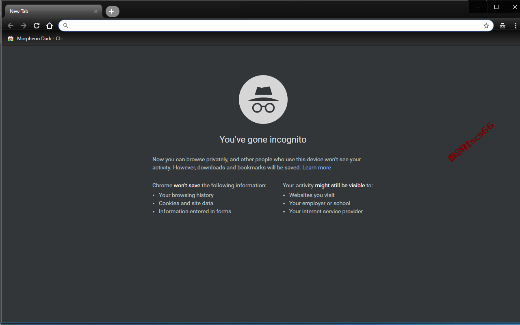This screenshot has height=325, width=520.
Task: Click the "You've gone incognito" heading
Action: coord(263,139)
